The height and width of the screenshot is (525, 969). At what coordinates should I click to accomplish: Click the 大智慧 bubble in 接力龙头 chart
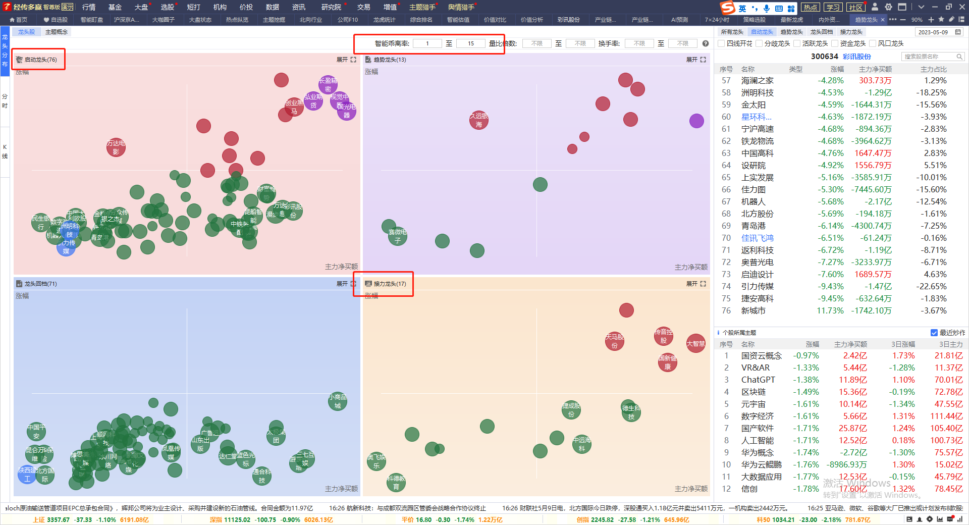click(696, 343)
